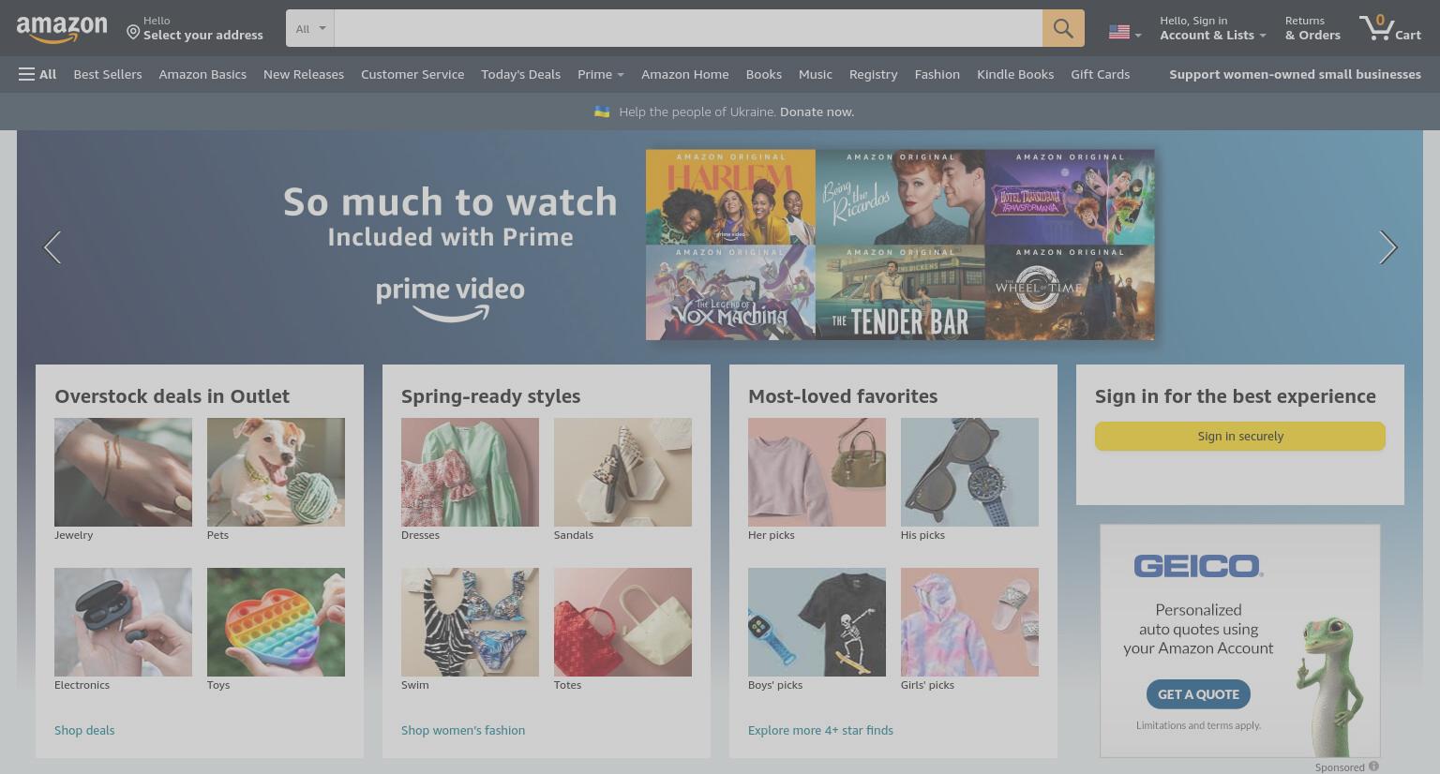Open the Her picks thumbnail
The width and height of the screenshot is (1440, 774).
[817, 471]
